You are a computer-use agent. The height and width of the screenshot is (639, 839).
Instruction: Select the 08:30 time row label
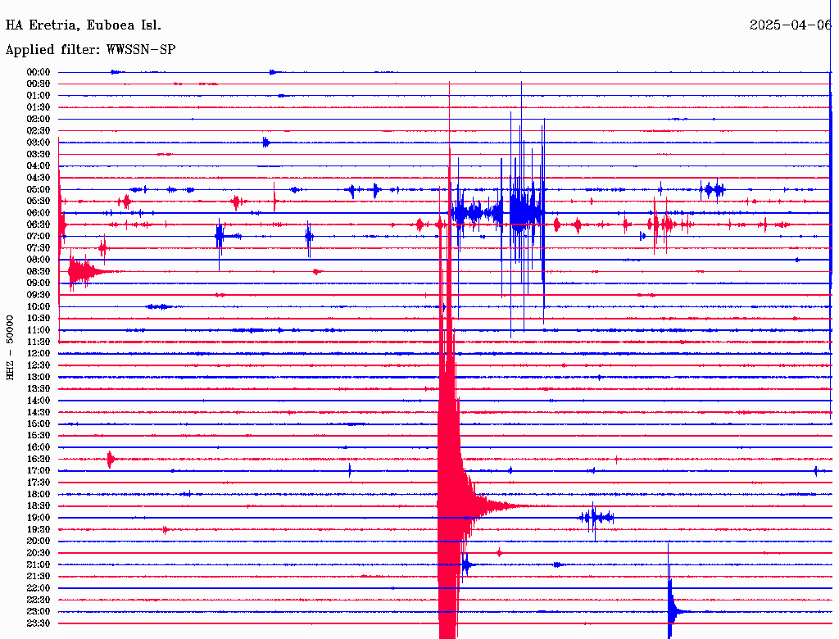(39, 272)
